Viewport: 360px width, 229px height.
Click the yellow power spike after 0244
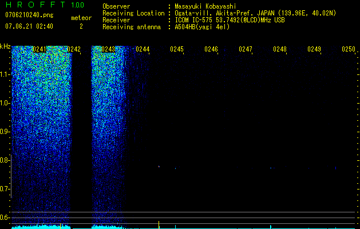click(159, 224)
